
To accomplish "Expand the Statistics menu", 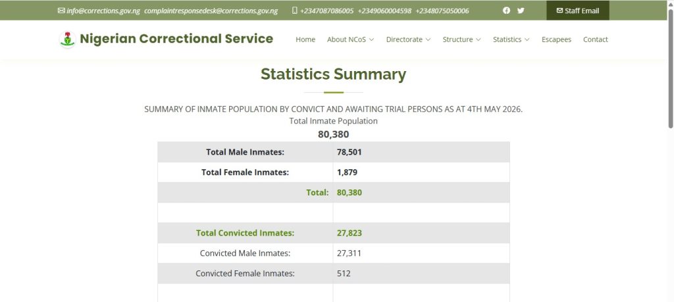I will pos(511,39).
